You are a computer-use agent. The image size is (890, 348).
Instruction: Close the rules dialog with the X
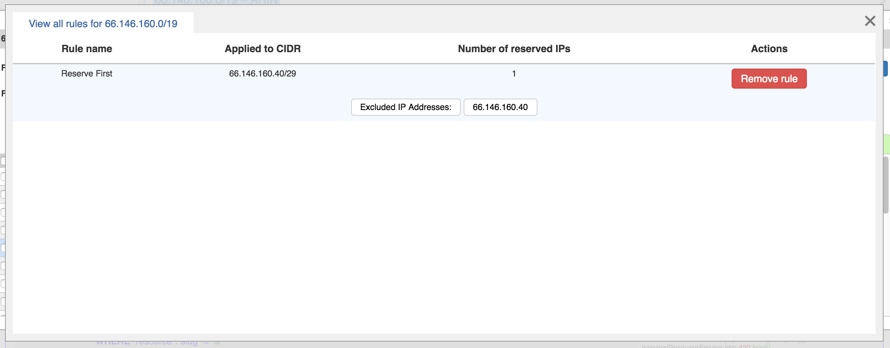pos(870,21)
